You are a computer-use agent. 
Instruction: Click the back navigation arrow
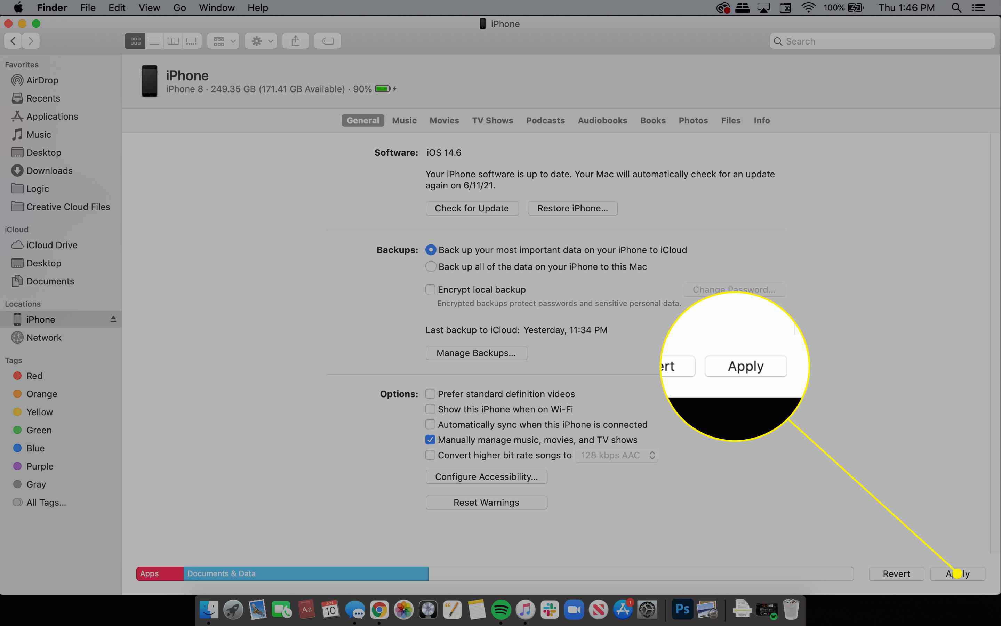pos(13,41)
